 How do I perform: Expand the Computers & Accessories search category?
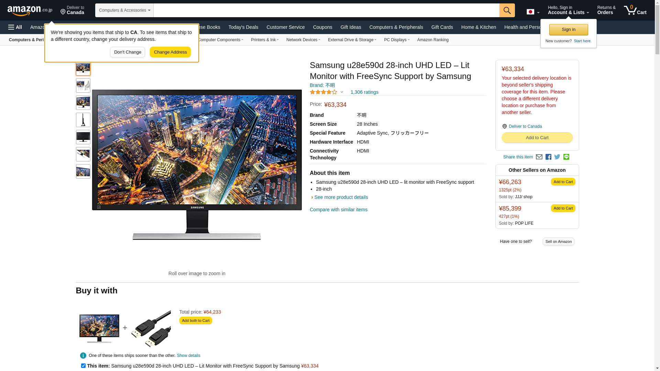click(x=124, y=10)
